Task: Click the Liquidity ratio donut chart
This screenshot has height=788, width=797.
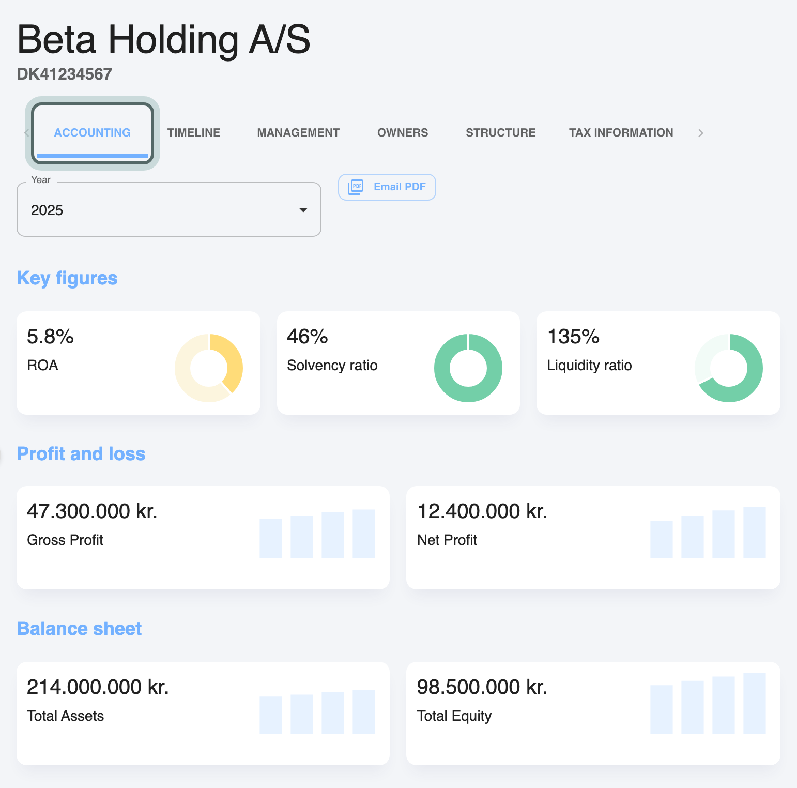Action: [729, 368]
